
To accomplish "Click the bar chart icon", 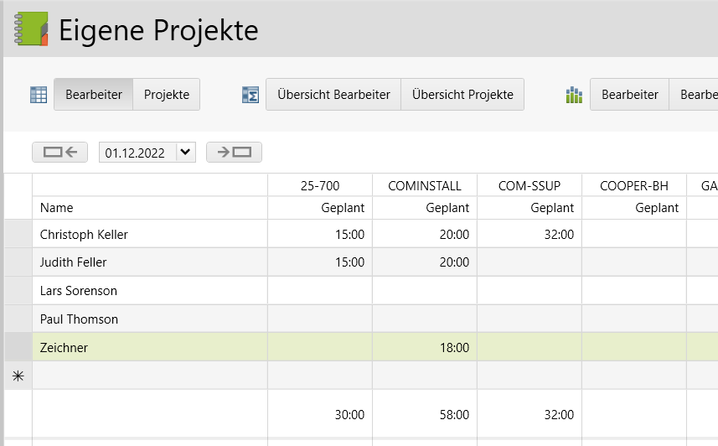I will pos(574,95).
